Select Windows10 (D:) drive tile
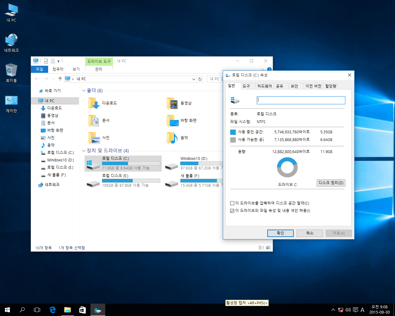Screen dimensions: 395x316 193,163
